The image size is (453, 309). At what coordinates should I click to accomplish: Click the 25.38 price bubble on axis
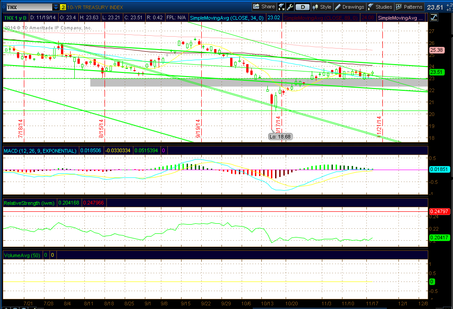click(436, 50)
